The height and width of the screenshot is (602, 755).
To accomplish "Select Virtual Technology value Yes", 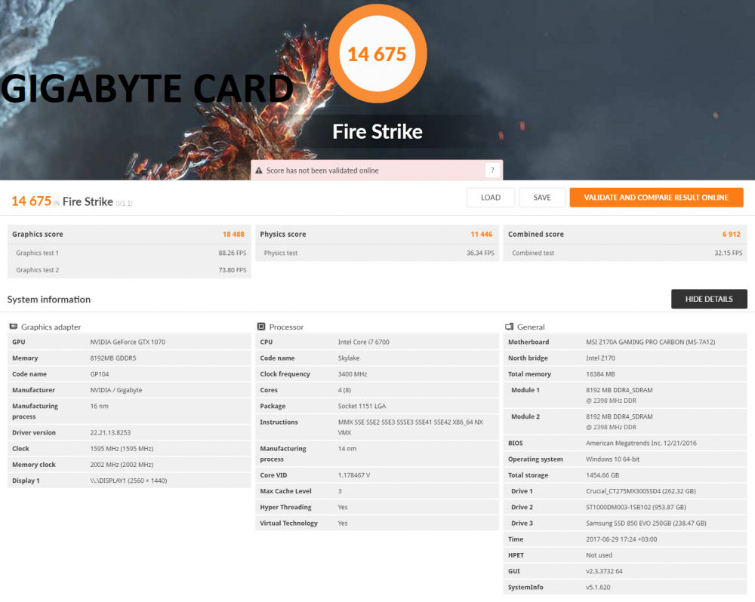I will pyautogui.click(x=343, y=523).
